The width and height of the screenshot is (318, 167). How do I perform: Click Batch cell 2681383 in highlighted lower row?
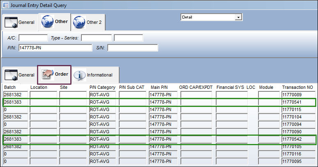click(16, 139)
